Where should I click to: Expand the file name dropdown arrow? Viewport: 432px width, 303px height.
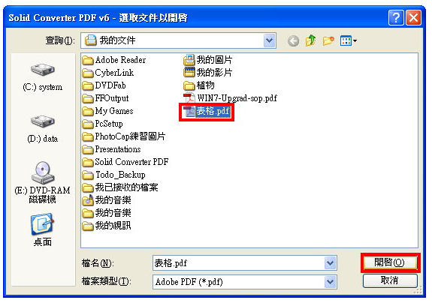330,263
